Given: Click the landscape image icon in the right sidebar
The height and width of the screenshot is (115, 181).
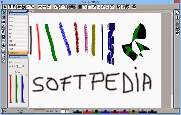Looking at the screenshot, I should [x=177, y=28].
